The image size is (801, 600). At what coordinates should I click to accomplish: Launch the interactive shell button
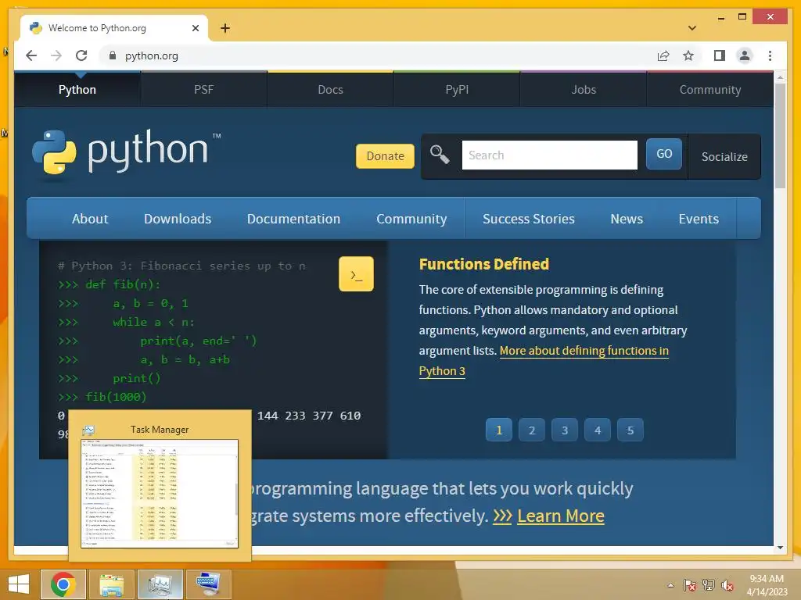click(356, 274)
